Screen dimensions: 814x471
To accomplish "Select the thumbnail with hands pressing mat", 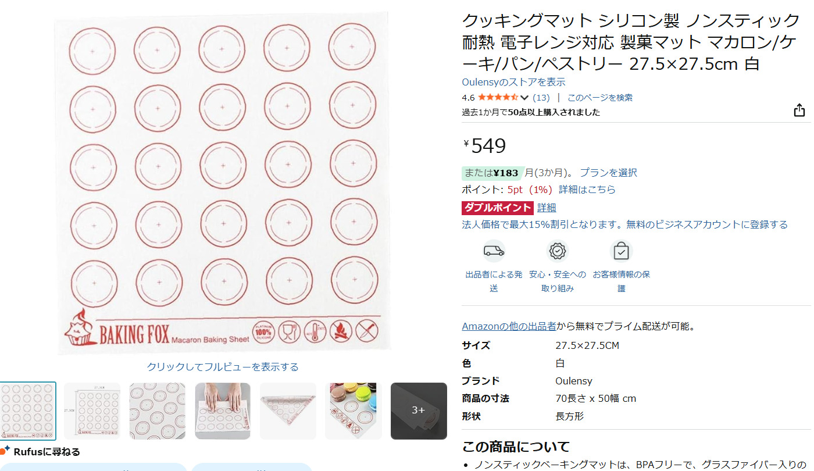I will pos(223,411).
